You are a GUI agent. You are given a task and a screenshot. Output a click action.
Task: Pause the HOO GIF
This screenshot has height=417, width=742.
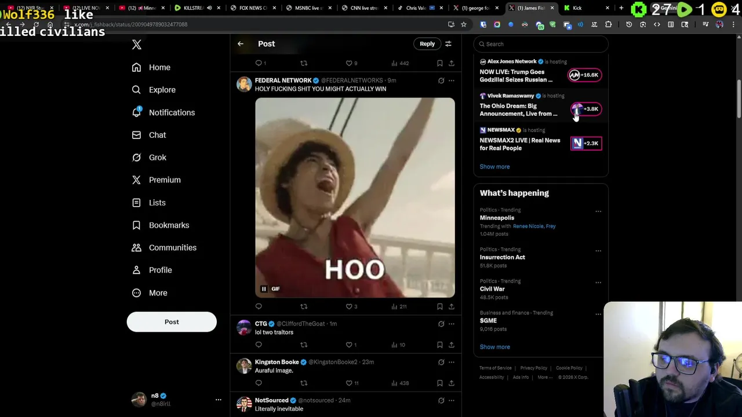[x=264, y=289]
